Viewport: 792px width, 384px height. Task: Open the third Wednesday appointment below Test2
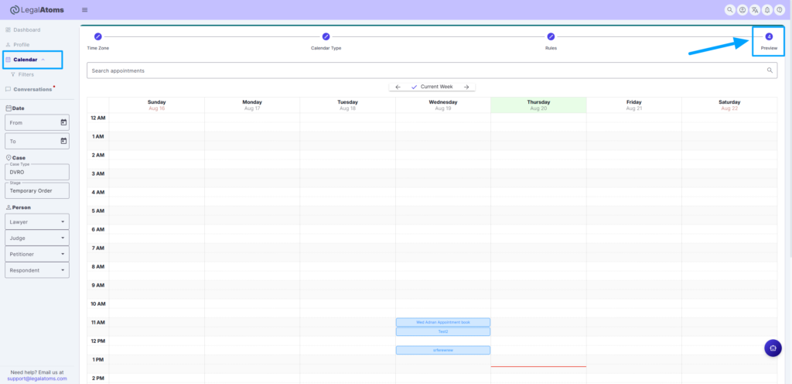coord(443,350)
